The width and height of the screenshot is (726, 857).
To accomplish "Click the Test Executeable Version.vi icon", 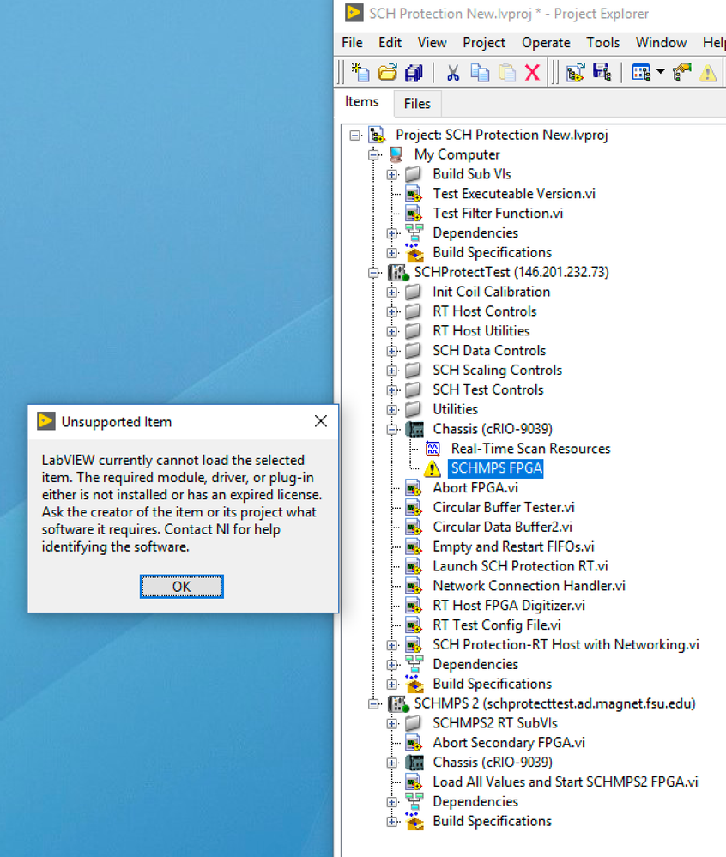I will tap(414, 194).
